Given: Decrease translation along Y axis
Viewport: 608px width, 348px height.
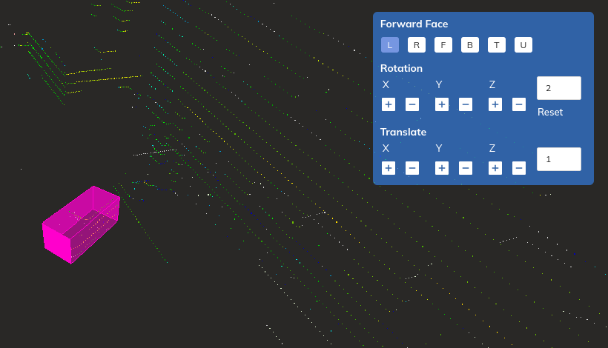Looking at the screenshot, I should 466,168.
